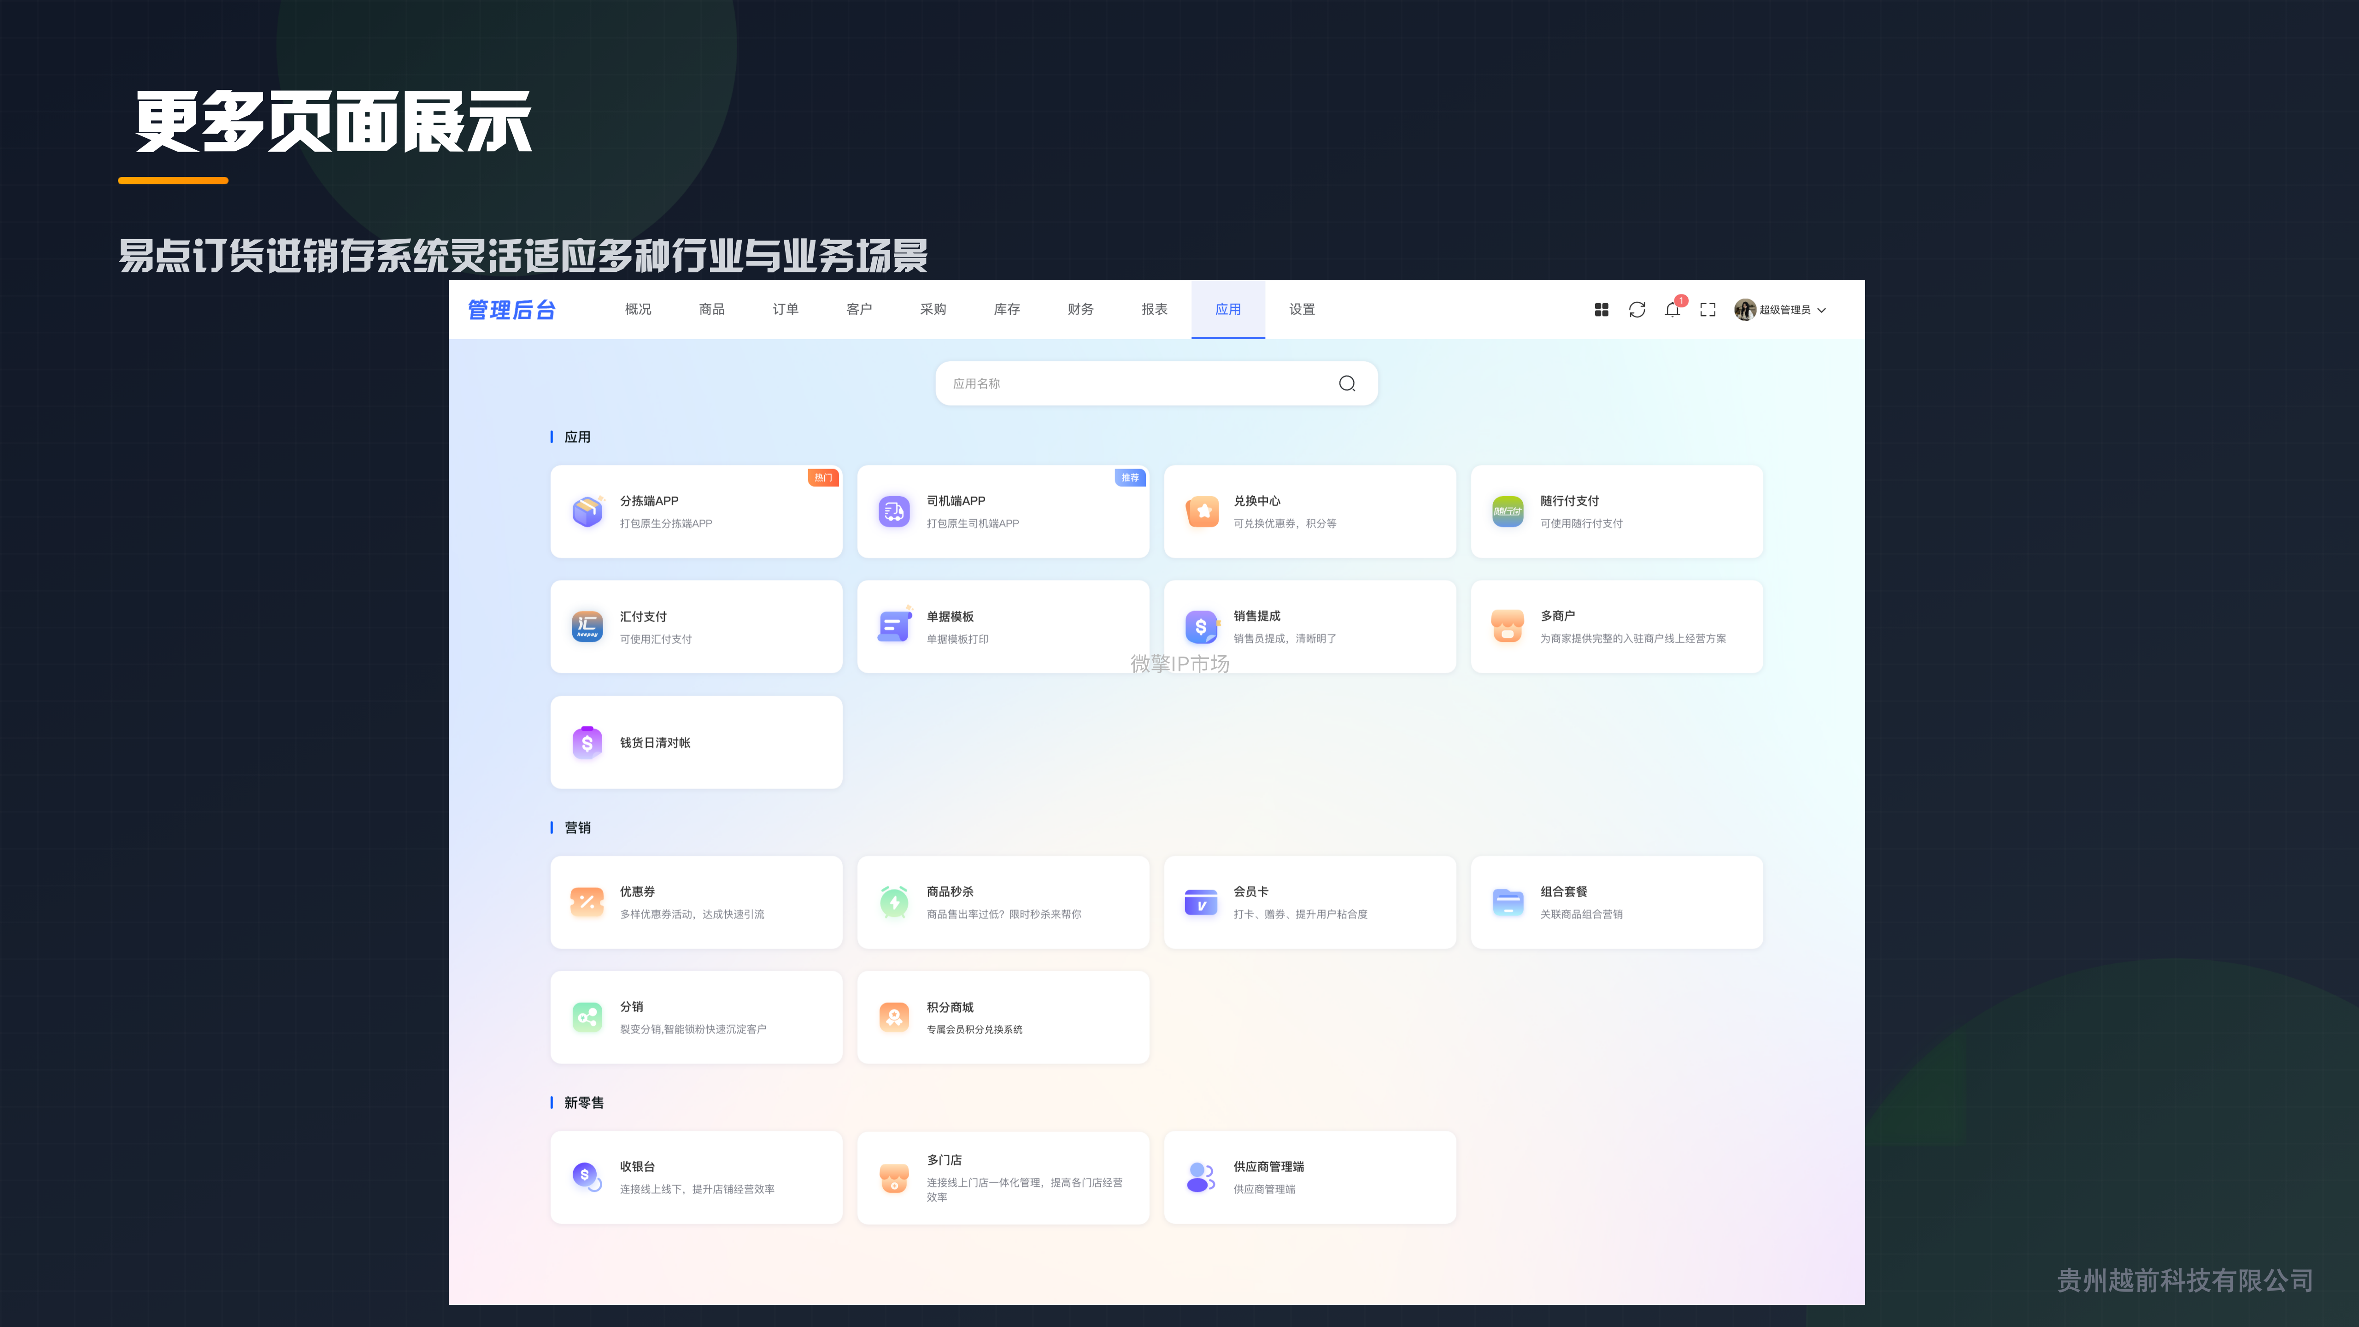
Task: Click the search magnifier icon
Action: pos(1346,383)
